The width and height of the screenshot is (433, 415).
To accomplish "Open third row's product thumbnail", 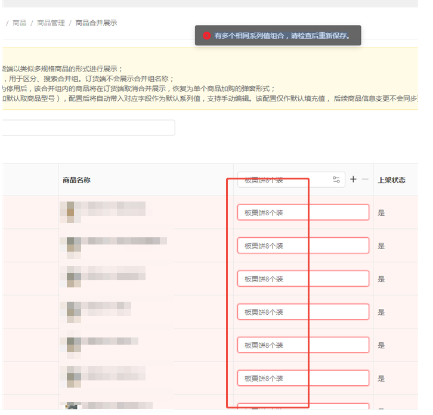I will click(70, 277).
